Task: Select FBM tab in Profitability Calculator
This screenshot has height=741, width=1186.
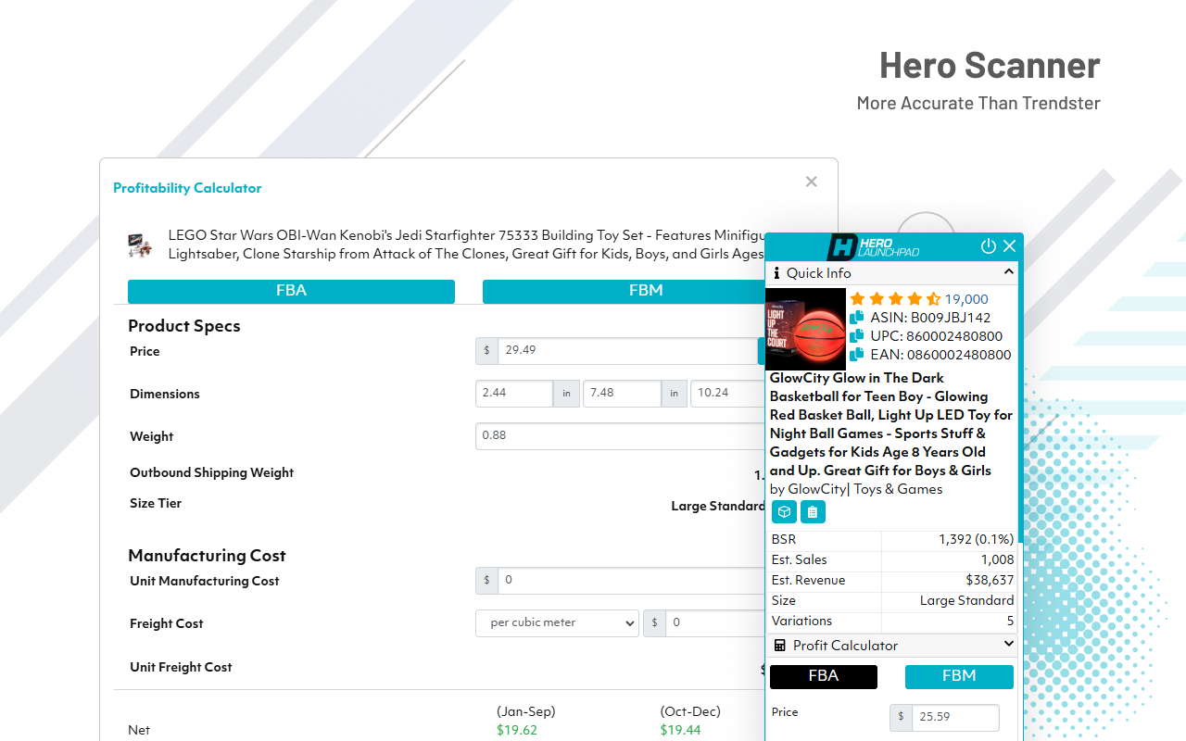Action: 624,291
